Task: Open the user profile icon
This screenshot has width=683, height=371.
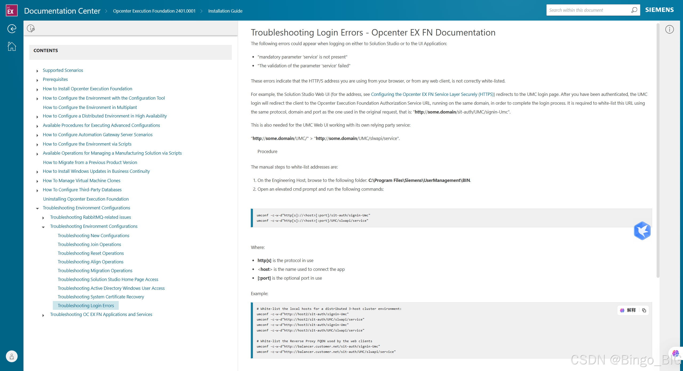Action: point(12,356)
